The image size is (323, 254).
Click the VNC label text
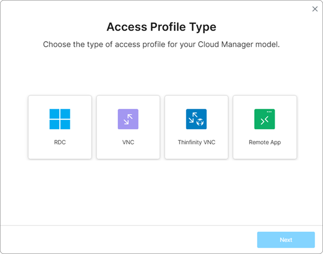pyautogui.click(x=128, y=142)
